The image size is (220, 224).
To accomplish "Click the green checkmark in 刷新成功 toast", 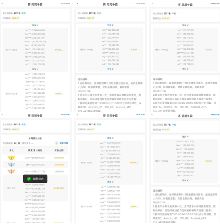I will click(29, 179).
